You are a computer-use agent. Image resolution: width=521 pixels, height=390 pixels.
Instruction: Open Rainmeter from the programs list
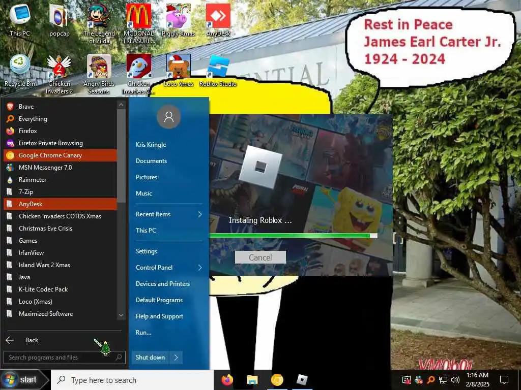[x=60, y=180]
